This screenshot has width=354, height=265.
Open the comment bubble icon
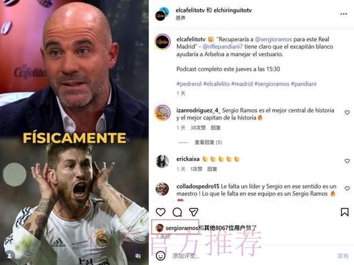(x=177, y=212)
